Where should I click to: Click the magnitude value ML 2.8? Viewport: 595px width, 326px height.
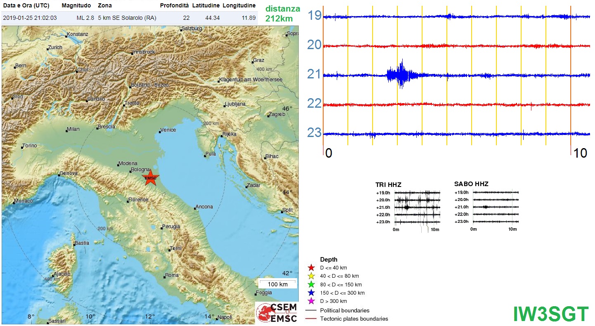click(85, 18)
